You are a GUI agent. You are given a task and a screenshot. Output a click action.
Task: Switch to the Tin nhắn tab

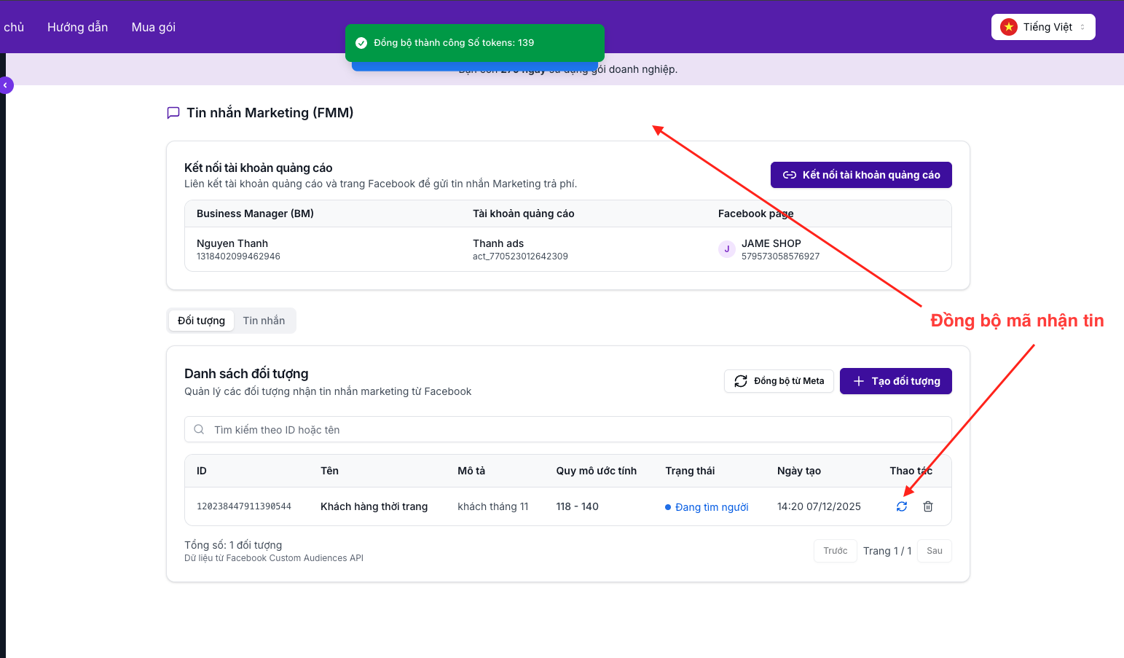(264, 321)
